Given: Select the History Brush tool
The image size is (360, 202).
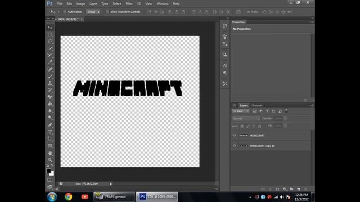Looking at the screenshot, I should [x=50, y=90].
